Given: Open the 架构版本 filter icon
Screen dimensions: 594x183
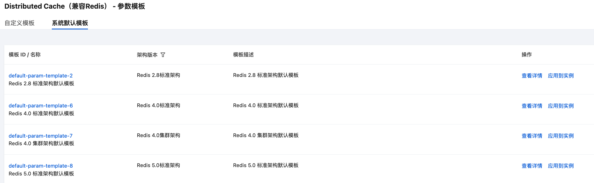Looking at the screenshot, I should pos(163,55).
